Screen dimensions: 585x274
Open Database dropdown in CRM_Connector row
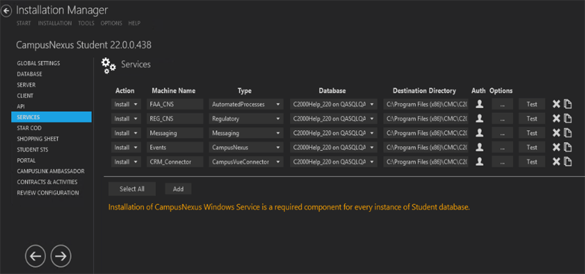(x=334, y=162)
